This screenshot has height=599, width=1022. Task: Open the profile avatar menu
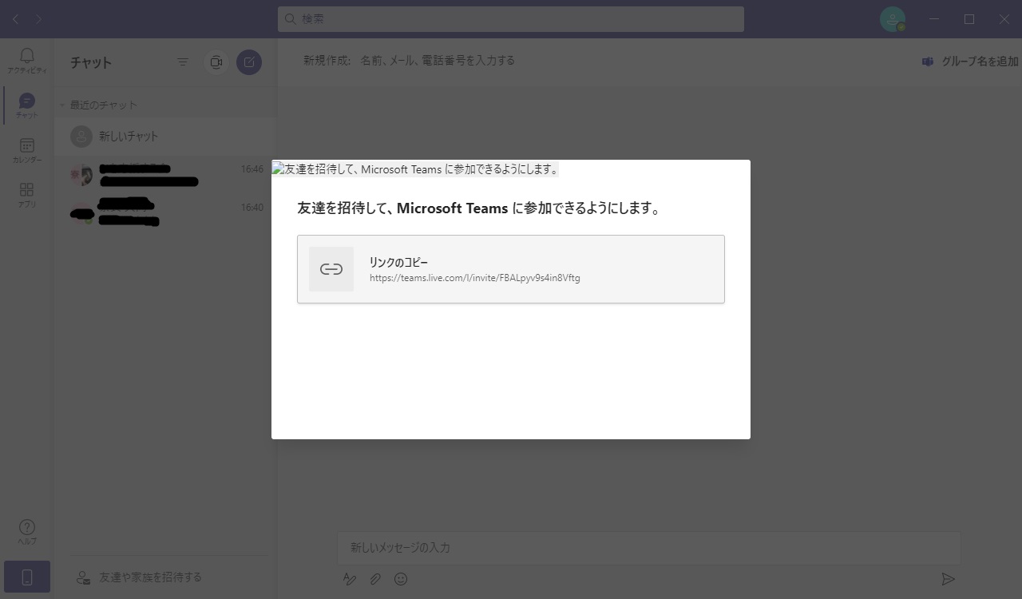coord(893,19)
